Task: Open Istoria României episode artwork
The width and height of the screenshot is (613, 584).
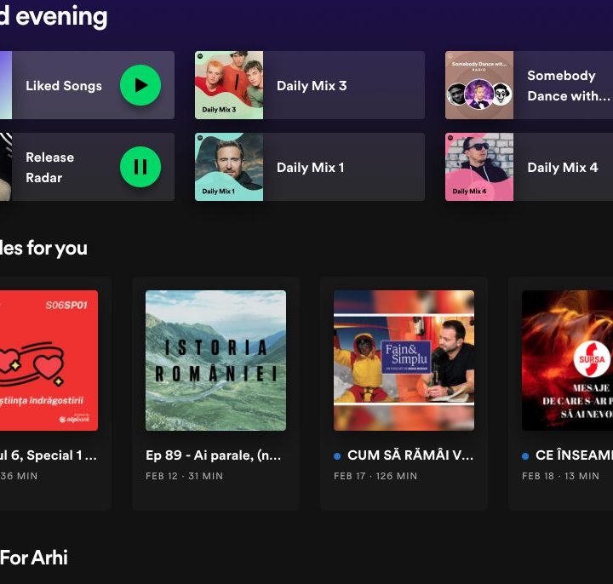Action: click(x=215, y=360)
